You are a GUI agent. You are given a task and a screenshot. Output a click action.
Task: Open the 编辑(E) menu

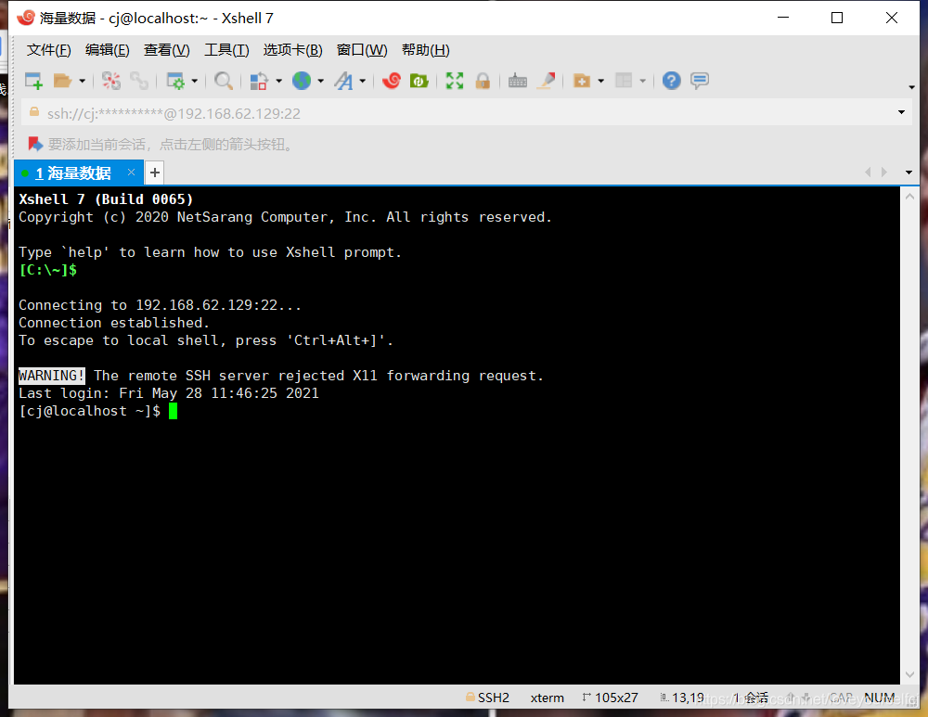pos(107,50)
